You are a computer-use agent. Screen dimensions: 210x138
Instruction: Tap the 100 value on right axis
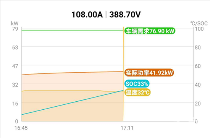(199, 29)
